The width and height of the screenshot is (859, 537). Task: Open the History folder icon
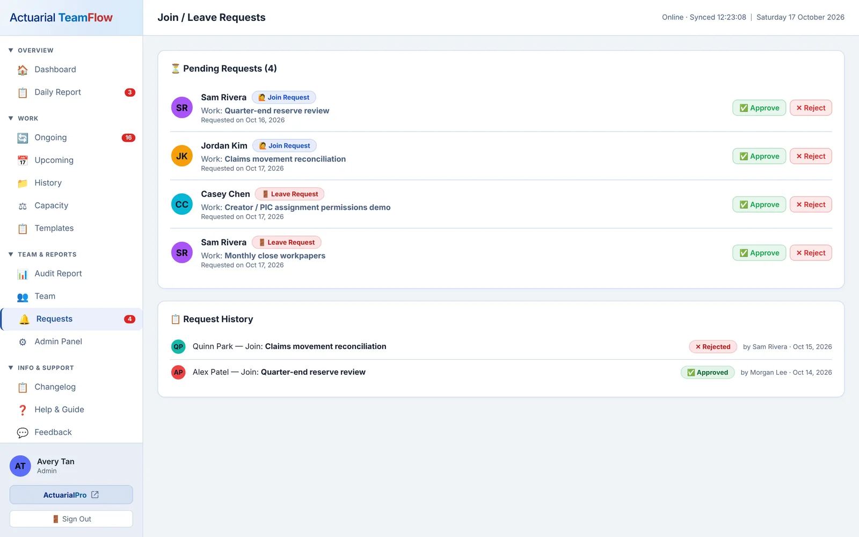pos(23,183)
